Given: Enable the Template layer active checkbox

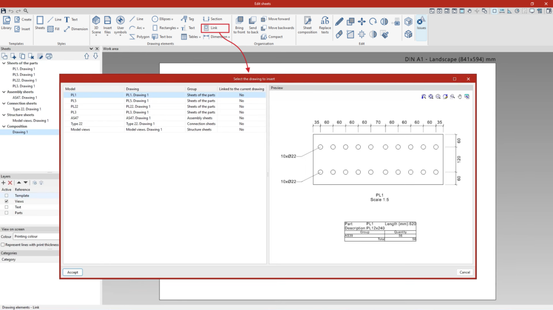Looking at the screenshot, I should (6, 196).
